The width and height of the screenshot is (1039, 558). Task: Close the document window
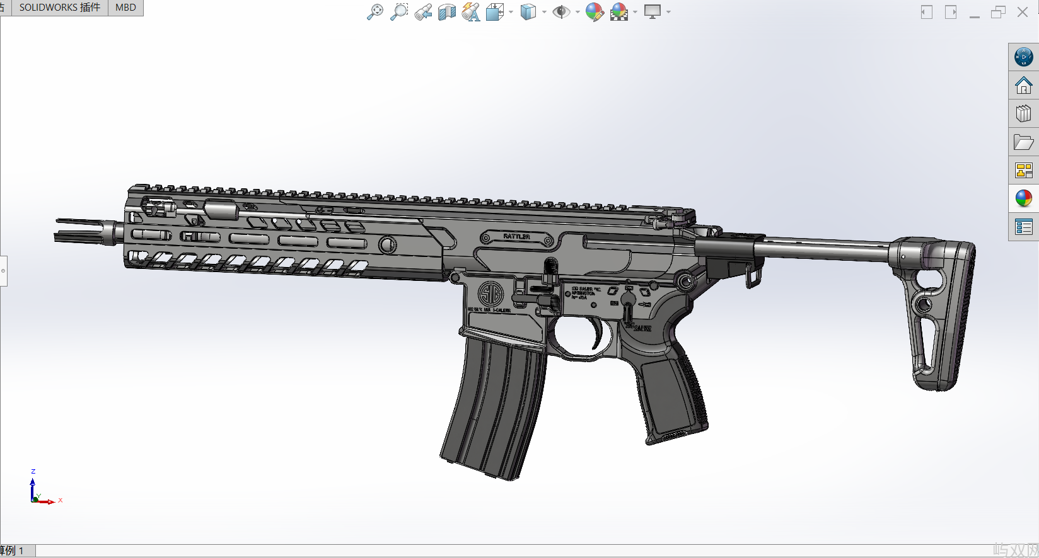[1023, 12]
